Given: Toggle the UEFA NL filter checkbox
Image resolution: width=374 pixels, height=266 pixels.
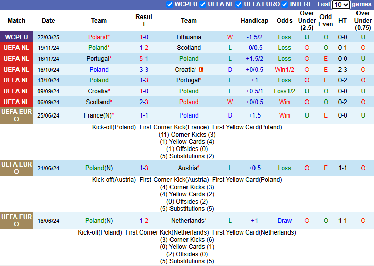Looking at the screenshot, I should click(203, 4).
